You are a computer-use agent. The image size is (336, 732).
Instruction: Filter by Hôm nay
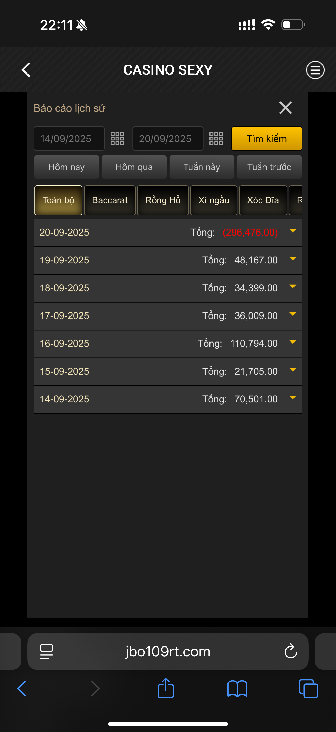[x=67, y=167]
